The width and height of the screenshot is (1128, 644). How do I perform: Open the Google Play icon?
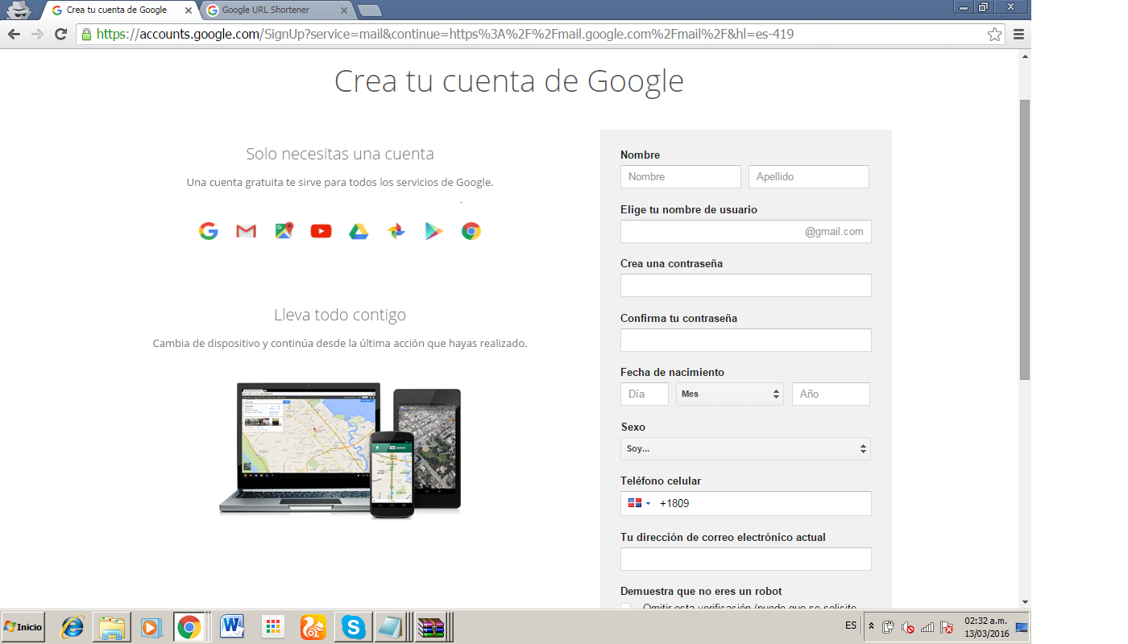tap(433, 231)
